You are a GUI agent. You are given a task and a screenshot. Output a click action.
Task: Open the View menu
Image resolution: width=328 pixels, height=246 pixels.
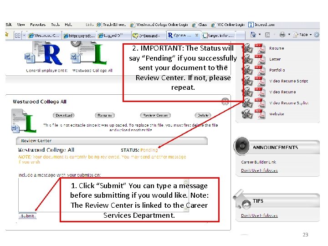click(21, 25)
